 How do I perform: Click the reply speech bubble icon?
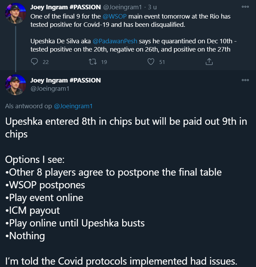34,62
